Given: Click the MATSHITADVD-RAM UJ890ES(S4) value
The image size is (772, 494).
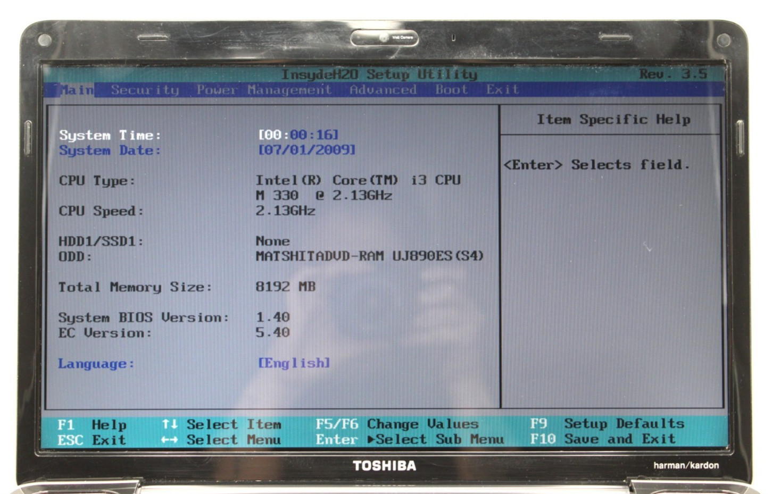Looking at the screenshot, I should point(370,256).
